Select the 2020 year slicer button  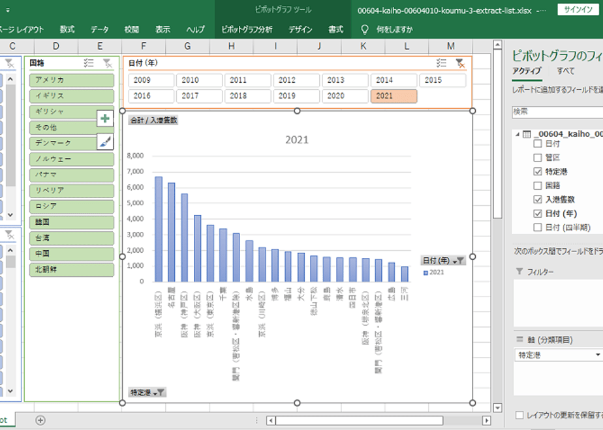point(345,96)
